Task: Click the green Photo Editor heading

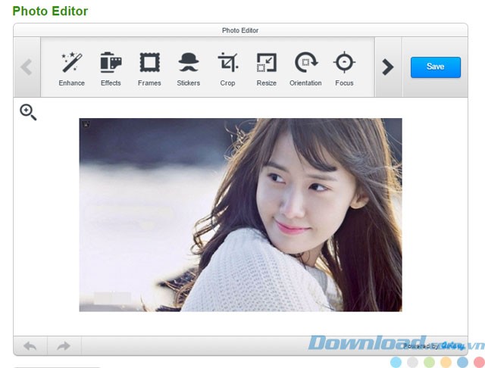Action: coord(50,11)
